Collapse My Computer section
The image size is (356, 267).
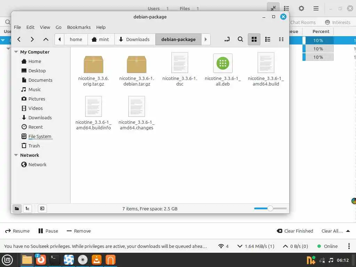[x=16, y=52]
